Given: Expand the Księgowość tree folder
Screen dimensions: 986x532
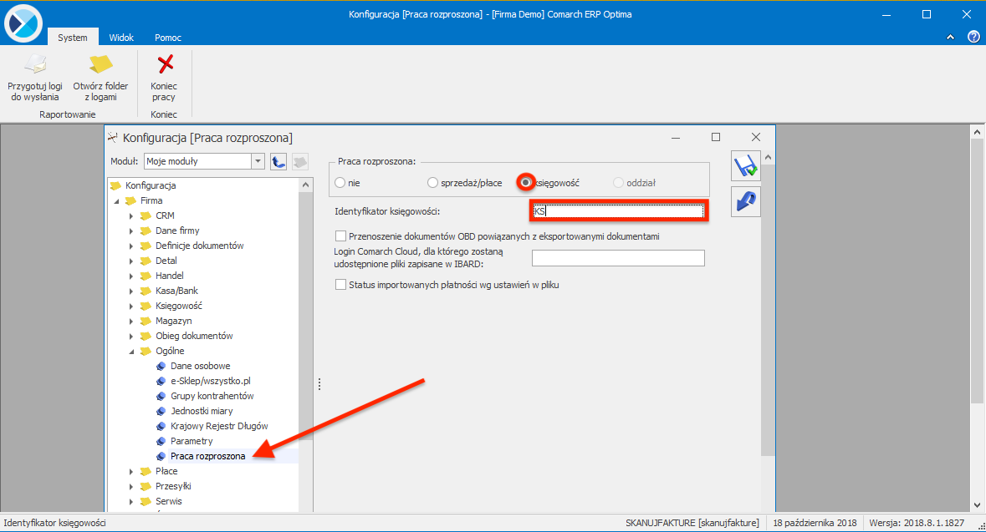Looking at the screenshot, I should [131, 306].
